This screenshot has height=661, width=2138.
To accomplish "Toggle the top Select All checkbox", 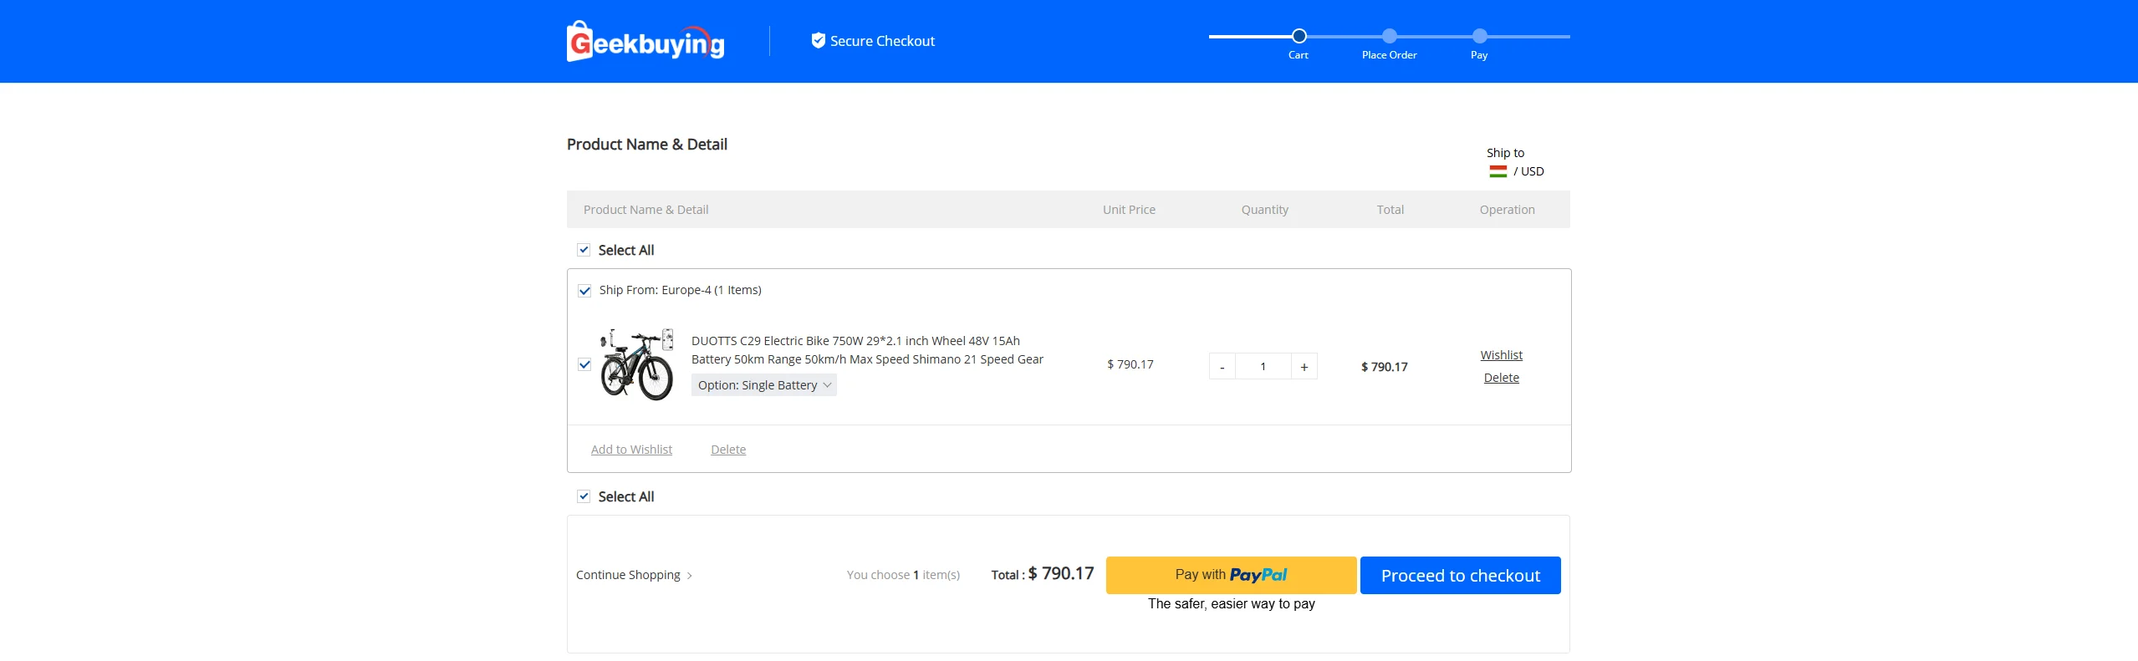I will (x=584, y=250).
